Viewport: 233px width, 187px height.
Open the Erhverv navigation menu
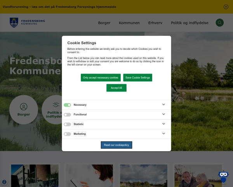pos(155,23)
